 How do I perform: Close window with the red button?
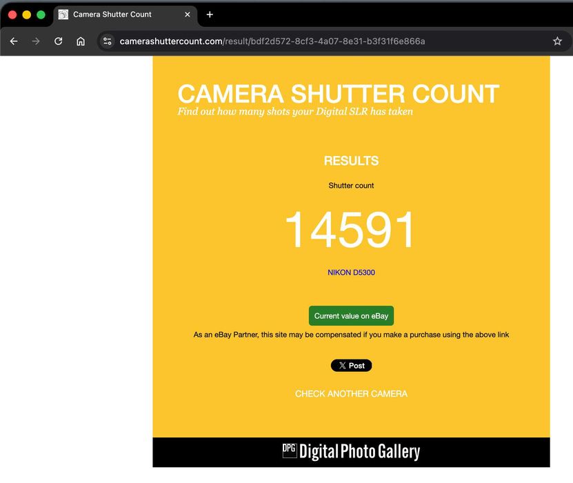point(12,14)
